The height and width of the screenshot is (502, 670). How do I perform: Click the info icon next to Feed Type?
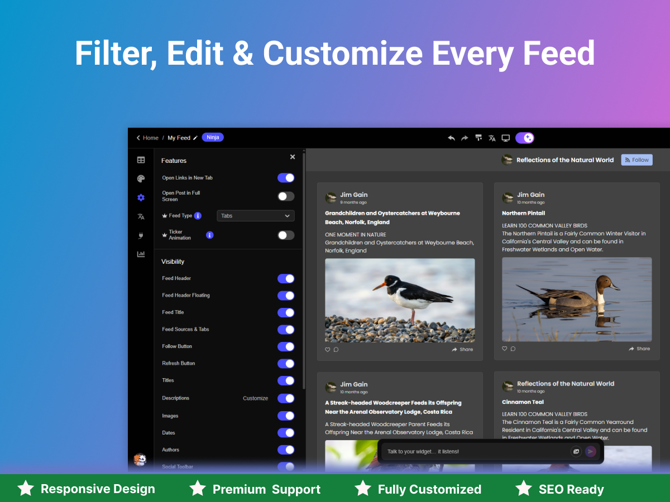[x=198, y=216]
